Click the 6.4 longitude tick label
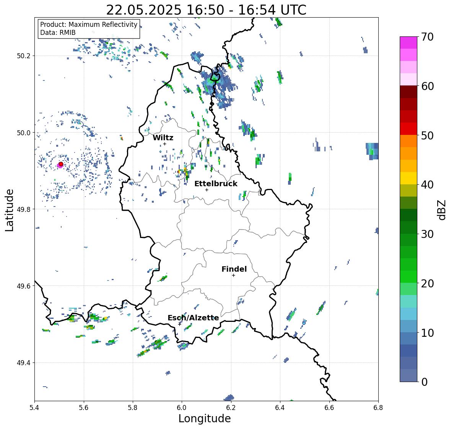The height and width of the screenshot is (428, 451). click(x=280, y=408)
